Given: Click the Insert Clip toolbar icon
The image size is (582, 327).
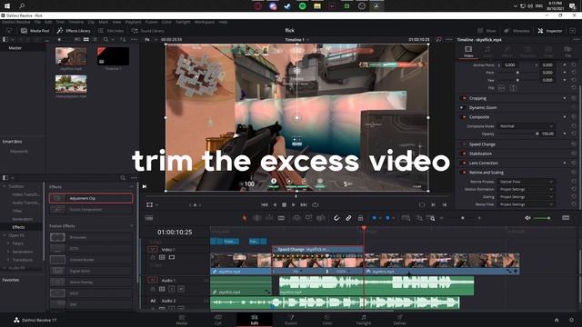Looking at the screenshot, I should coord(296,218).
